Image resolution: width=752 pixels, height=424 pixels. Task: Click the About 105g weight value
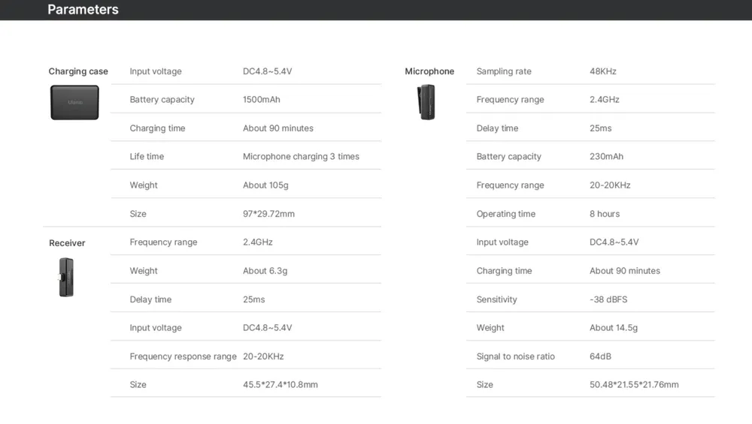click(265, 185)
